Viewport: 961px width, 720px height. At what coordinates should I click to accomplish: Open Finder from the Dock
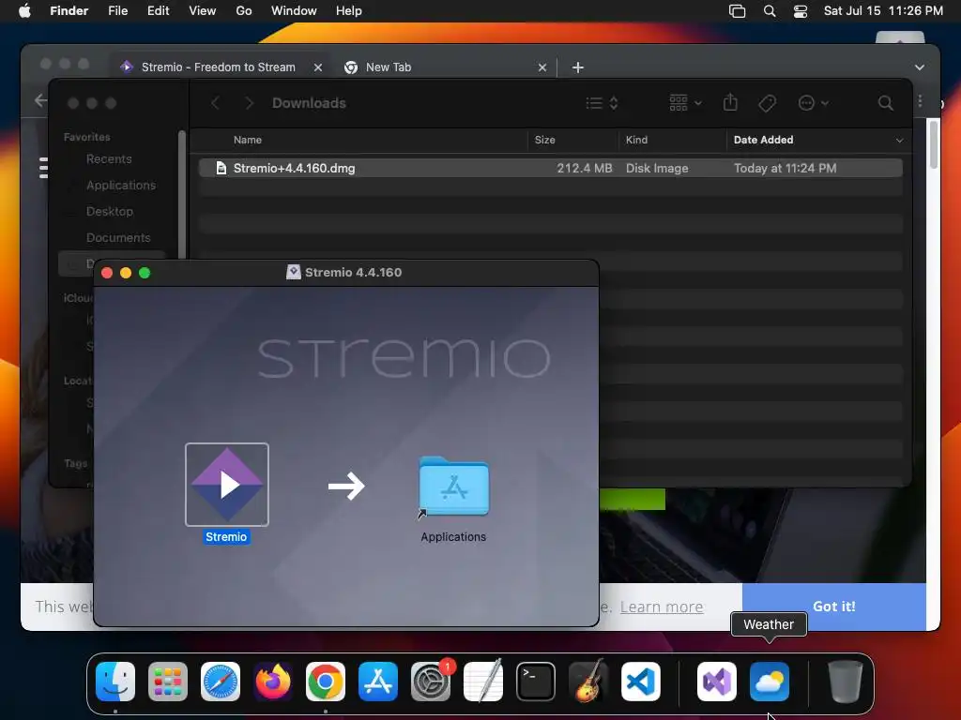(x=115, y=681)
